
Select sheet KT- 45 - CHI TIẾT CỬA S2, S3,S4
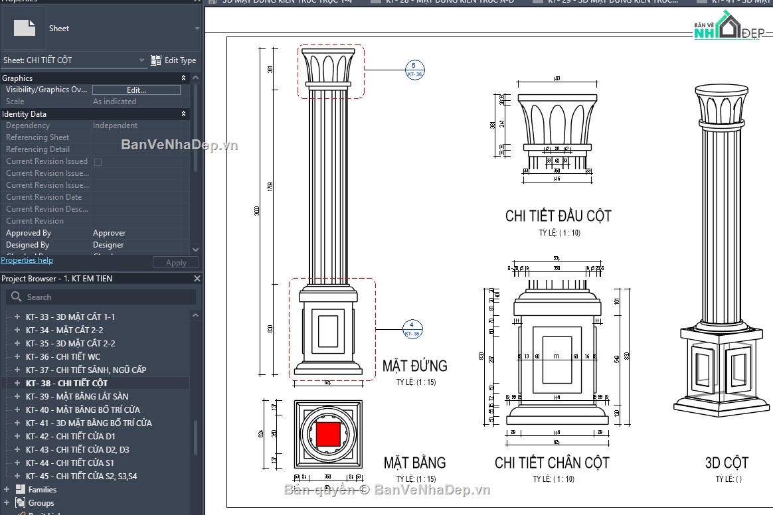pos(81,476)
